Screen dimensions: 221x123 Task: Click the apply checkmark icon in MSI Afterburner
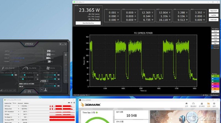point(33,92)
